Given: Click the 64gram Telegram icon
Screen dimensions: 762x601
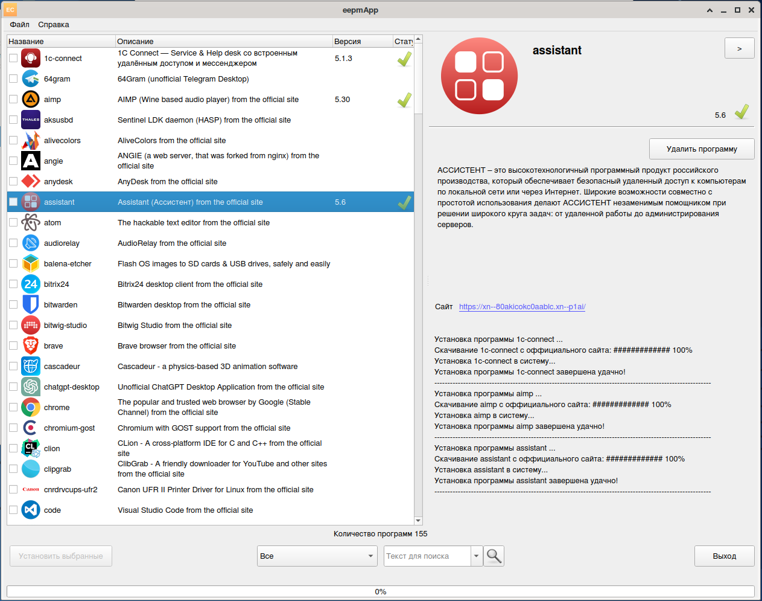Looking at the screenshot, I should [31, 79].
